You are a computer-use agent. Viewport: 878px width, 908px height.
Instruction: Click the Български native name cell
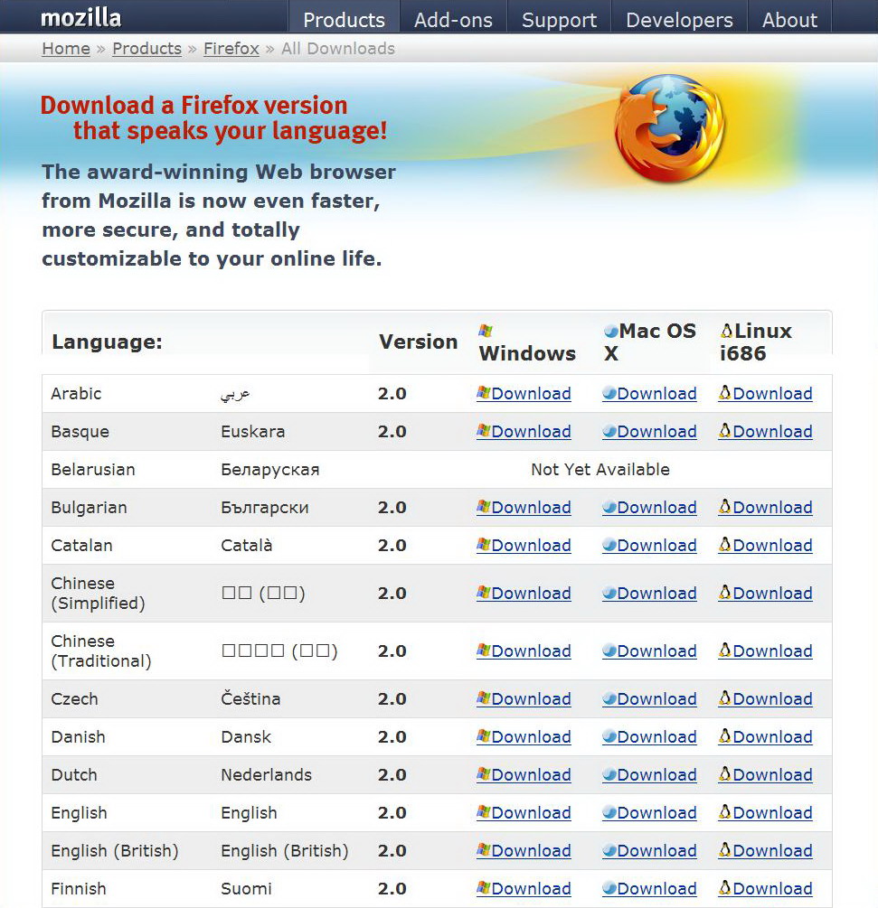[x=265, y=507]
